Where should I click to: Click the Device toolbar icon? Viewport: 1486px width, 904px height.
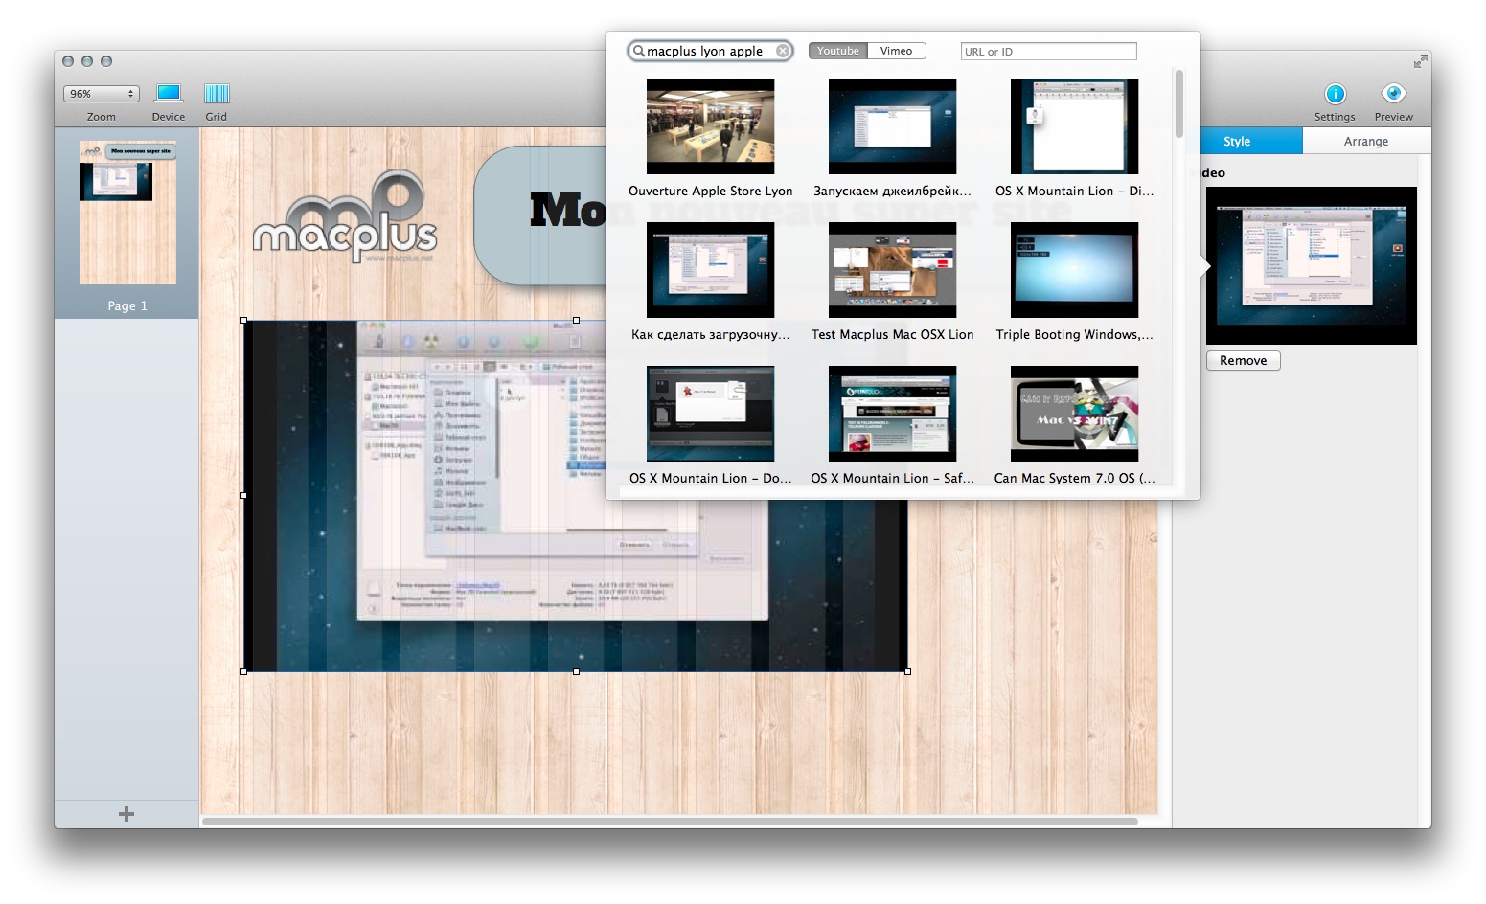(169, 93)
